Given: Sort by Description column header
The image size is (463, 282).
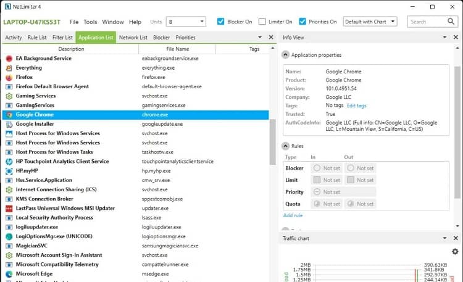Looking at the screenshot, I should tap(71, 49).
